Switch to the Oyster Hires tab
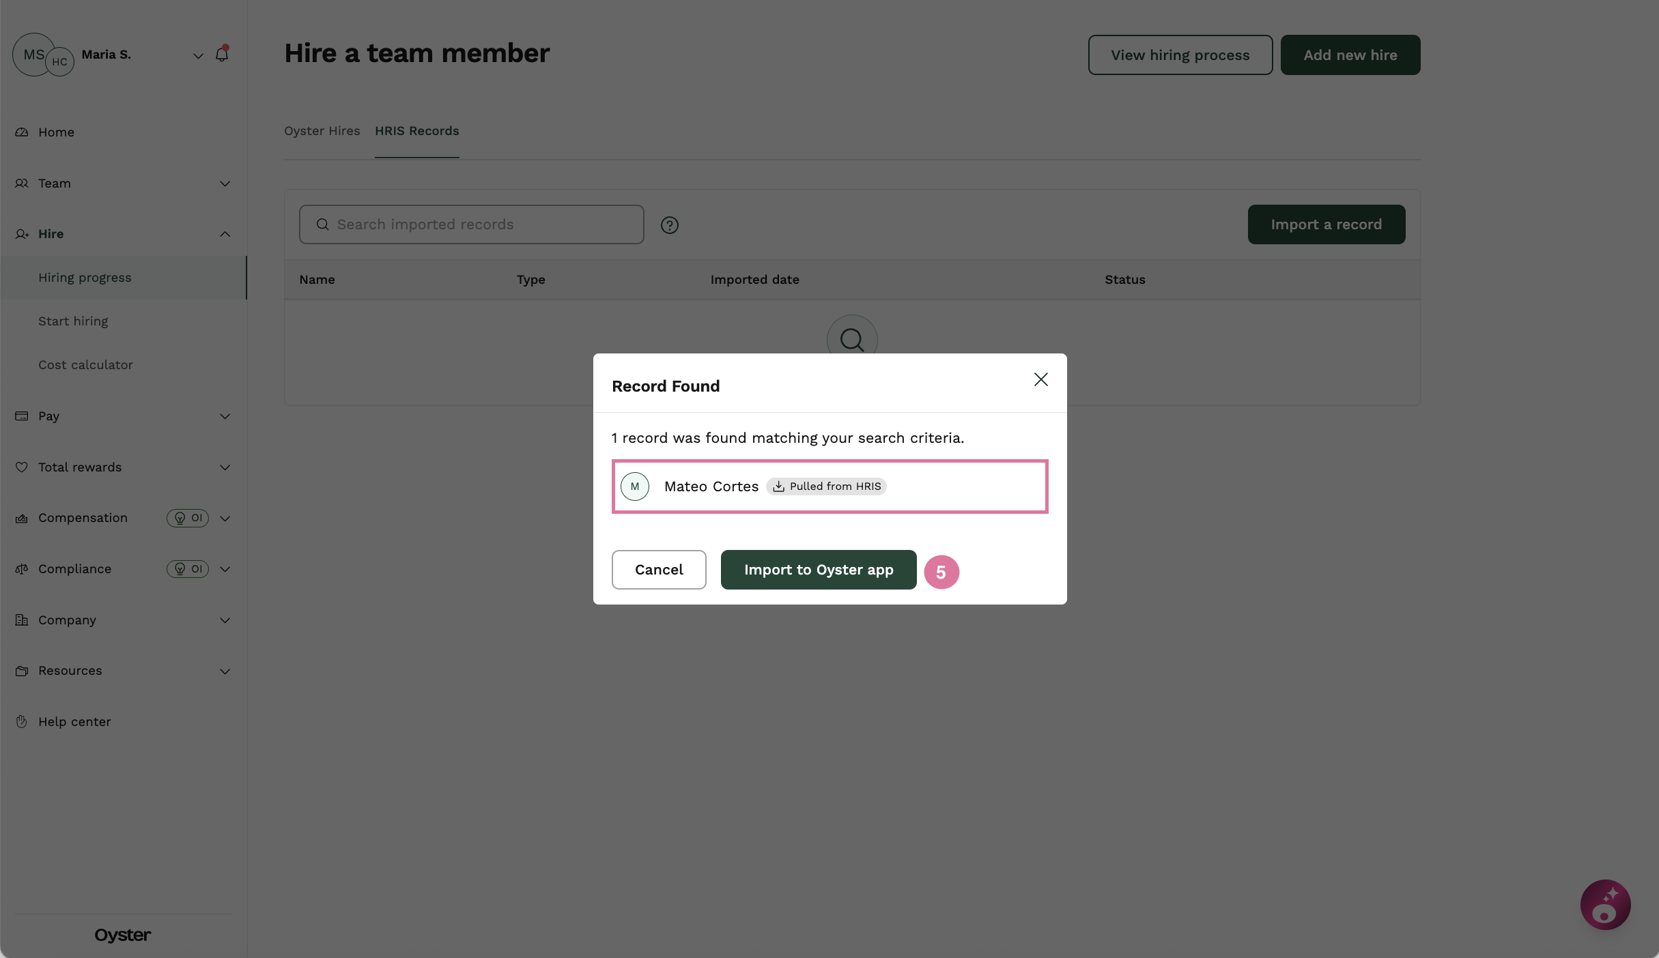Screen dimensions: 1659x958 322,131
